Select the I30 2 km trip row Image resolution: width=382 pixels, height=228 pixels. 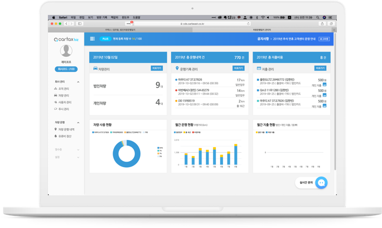tap(210, 103)
